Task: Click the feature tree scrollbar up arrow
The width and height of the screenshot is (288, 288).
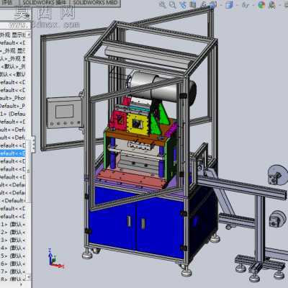Action: click(x=29, y=35)
